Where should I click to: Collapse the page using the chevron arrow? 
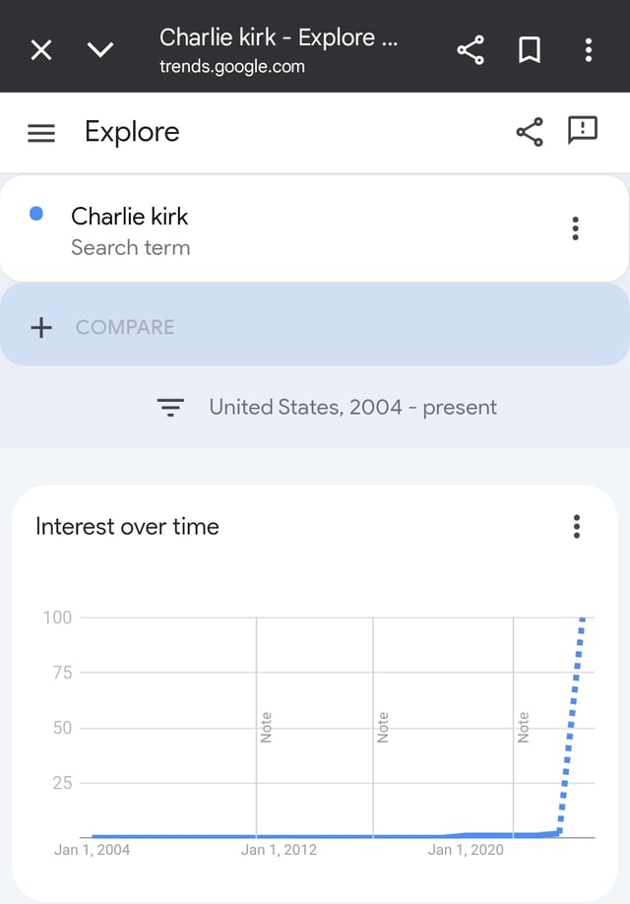click(x=99, y=47)
